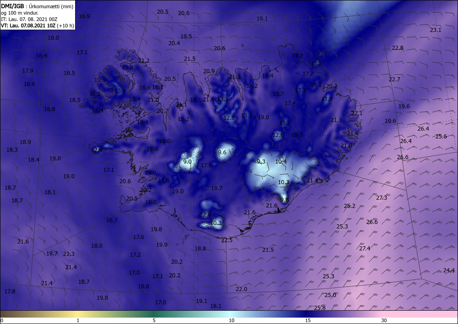Click the map value 15.1
Viewport: 458px width, 324px height.
click(x=196, y=100)
